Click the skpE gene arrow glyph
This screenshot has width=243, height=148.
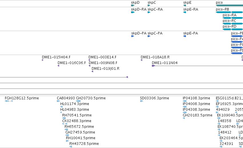click(x=184, y=5)
